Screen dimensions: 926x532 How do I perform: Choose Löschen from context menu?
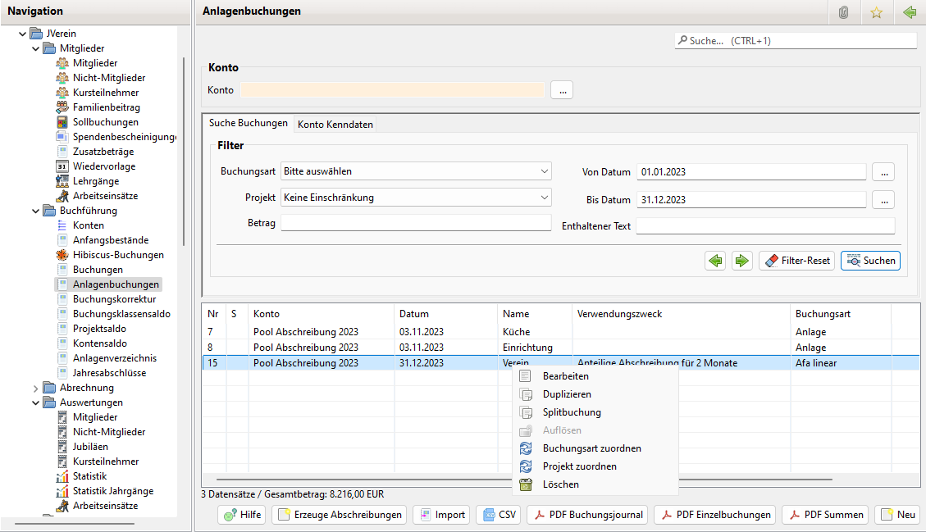click(x=560, y=484)
